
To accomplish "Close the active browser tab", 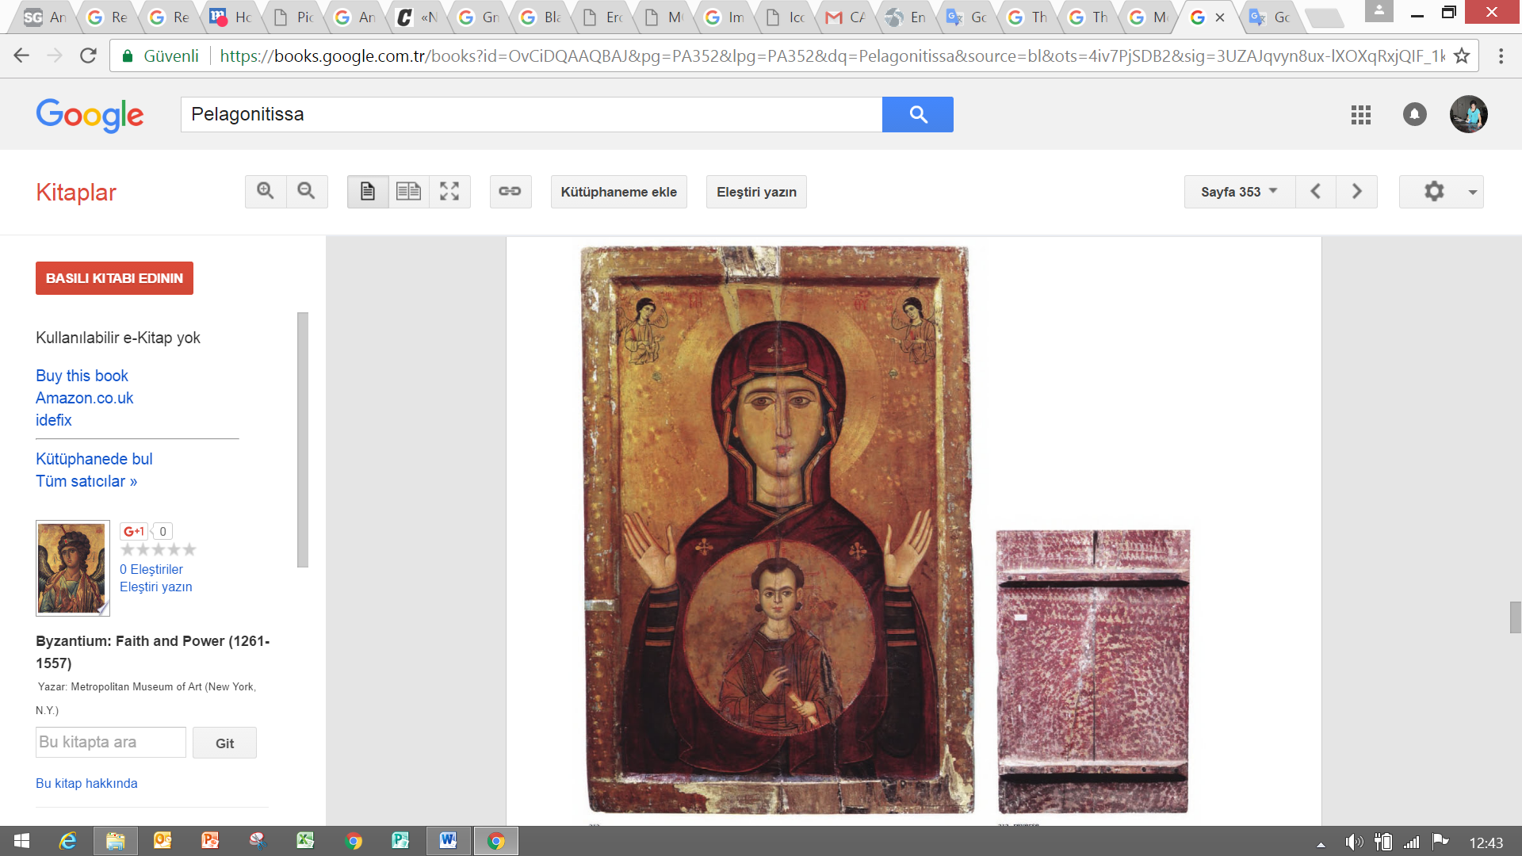I will (x=1219, y=17).
